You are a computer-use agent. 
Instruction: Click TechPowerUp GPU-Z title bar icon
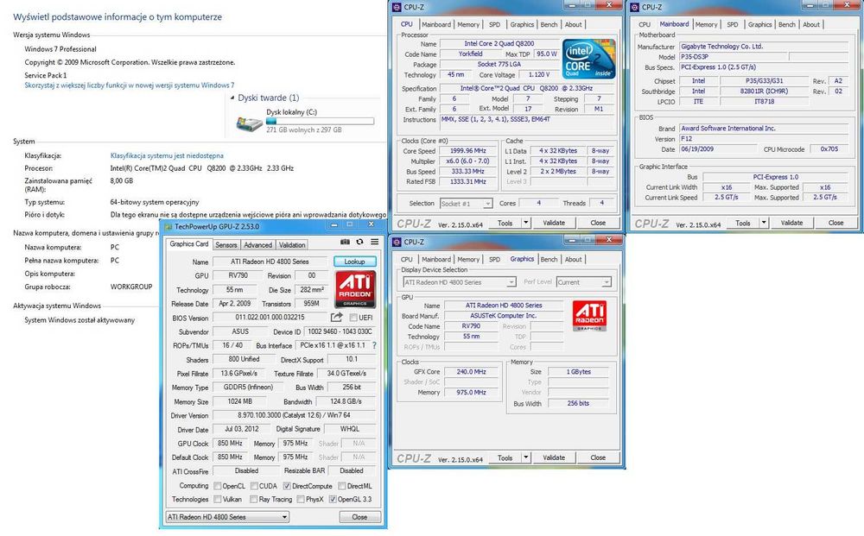coord(167,226)
